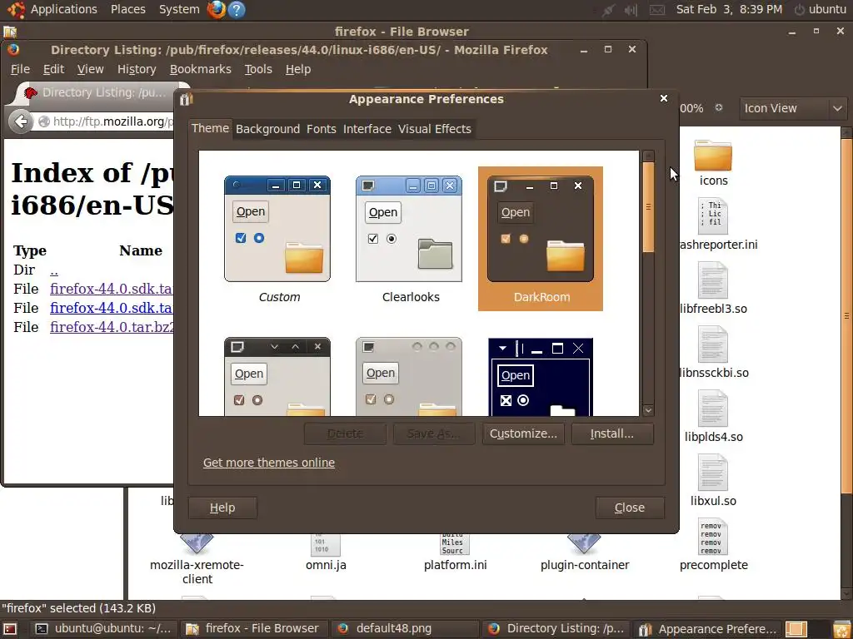The width and height of the screenshot is (853, 639).
Task: Switch to the Theme tab
Action: tap(210, 128)
